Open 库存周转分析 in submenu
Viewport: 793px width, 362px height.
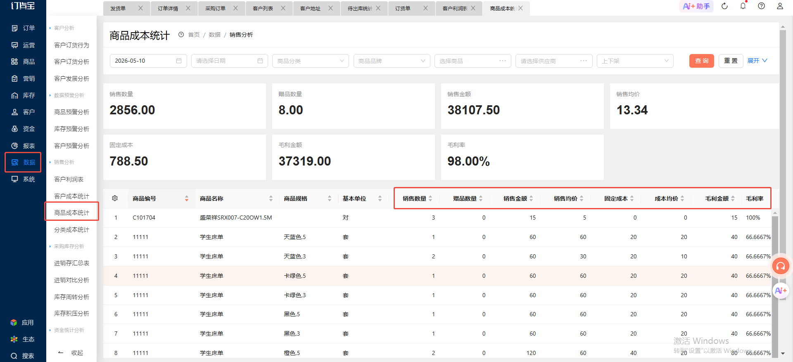pos(72,297)
